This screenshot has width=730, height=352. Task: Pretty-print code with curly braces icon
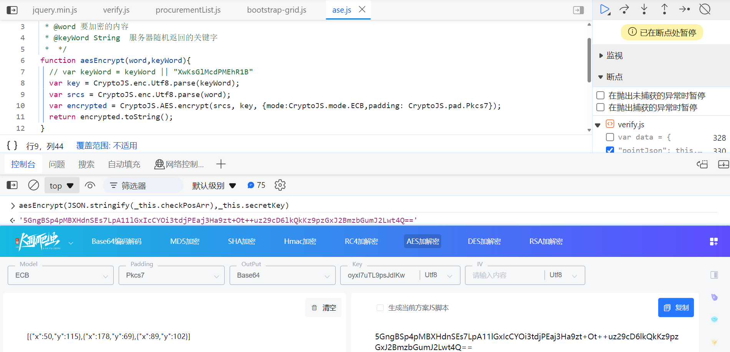[x=12, y=145]
